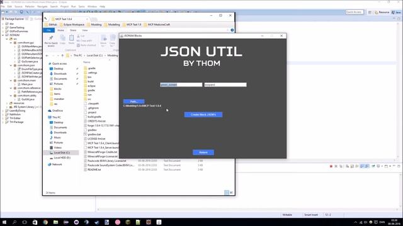
Task: Collapse the com.thom.gui package
Action: pyautogui.click(x=11, y=43)
